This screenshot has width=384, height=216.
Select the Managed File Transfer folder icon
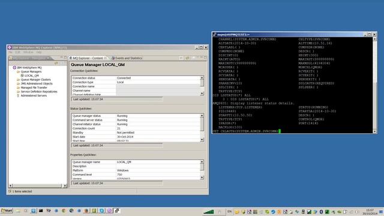click(18, 88)
